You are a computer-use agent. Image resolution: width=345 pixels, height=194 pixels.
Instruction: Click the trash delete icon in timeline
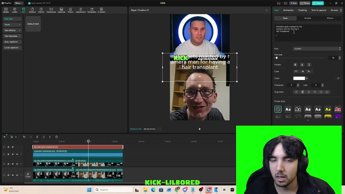[57, 137]
